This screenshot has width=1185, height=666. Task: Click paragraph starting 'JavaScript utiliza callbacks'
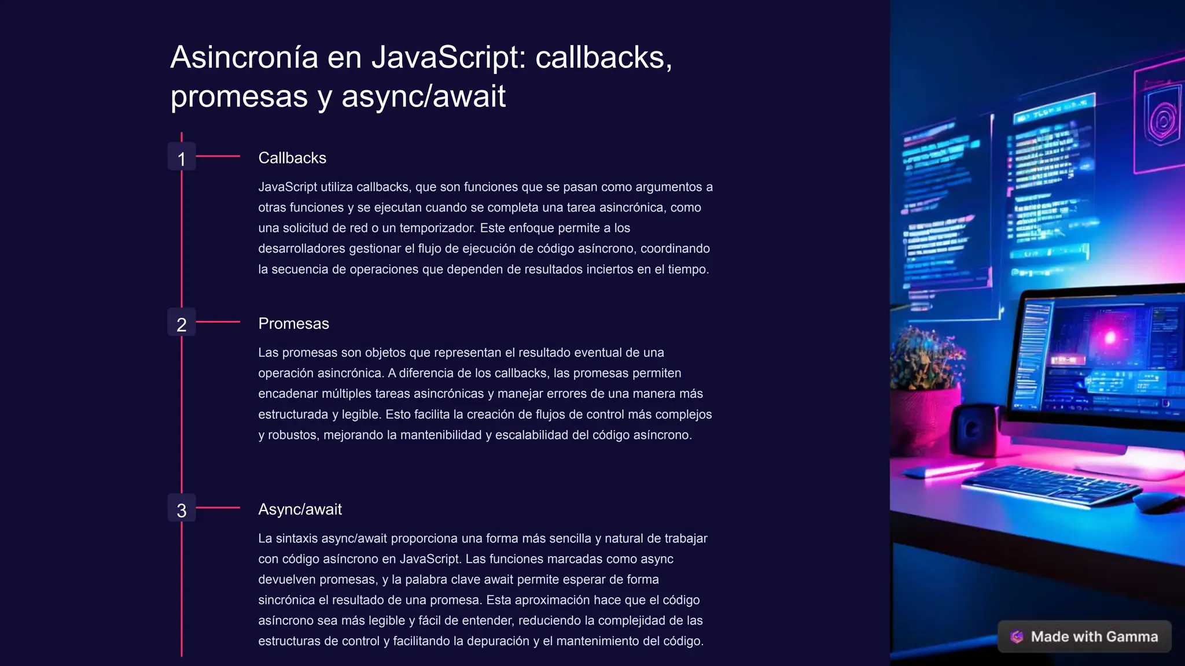coord(485,228)
